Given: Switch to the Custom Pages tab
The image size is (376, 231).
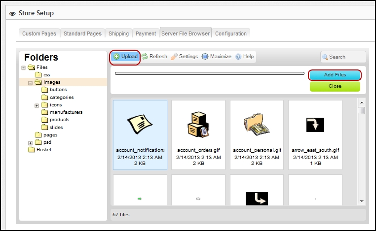Looking at the screenshot, I should [x=39, y=33].
